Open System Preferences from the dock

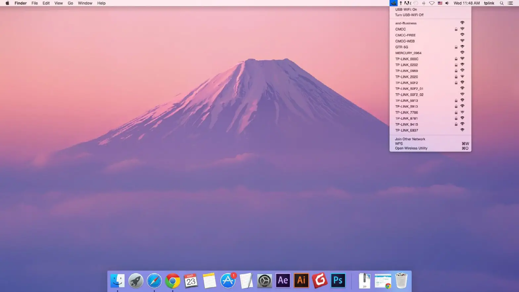pyautogui.click(x=264, y=281)
